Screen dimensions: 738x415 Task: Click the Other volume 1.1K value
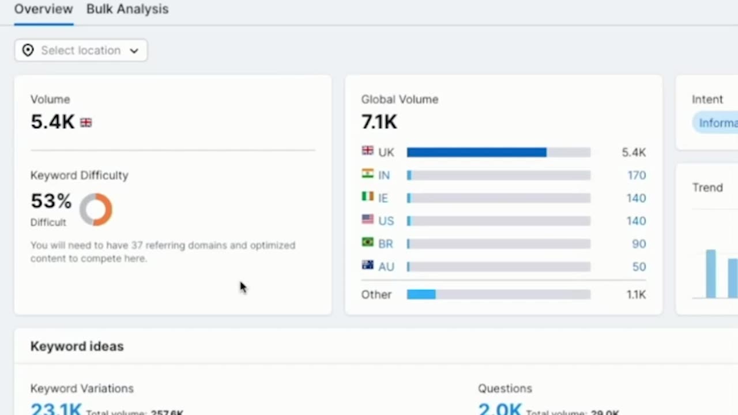pos(636,295)
